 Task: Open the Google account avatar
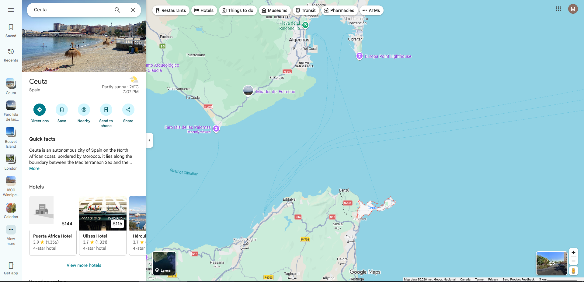pyautogui.click(x=573, y=9)
